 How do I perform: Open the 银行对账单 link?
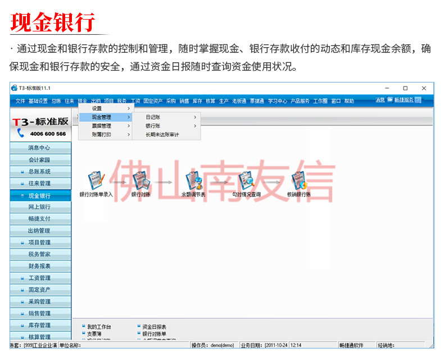tap(155, 334)
